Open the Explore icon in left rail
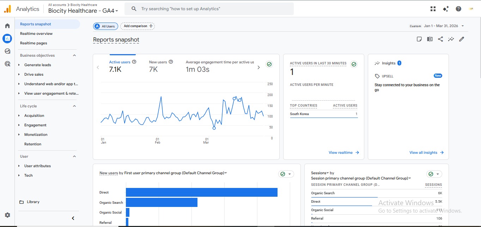Screen dimensions: 481x227 (7, 51)
